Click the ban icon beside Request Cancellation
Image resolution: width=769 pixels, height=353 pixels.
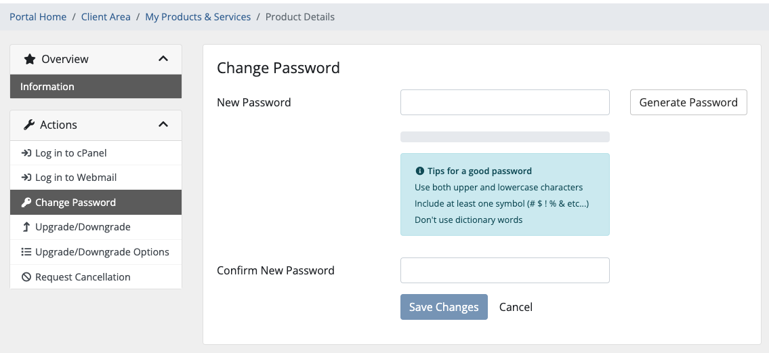point(26,277)
